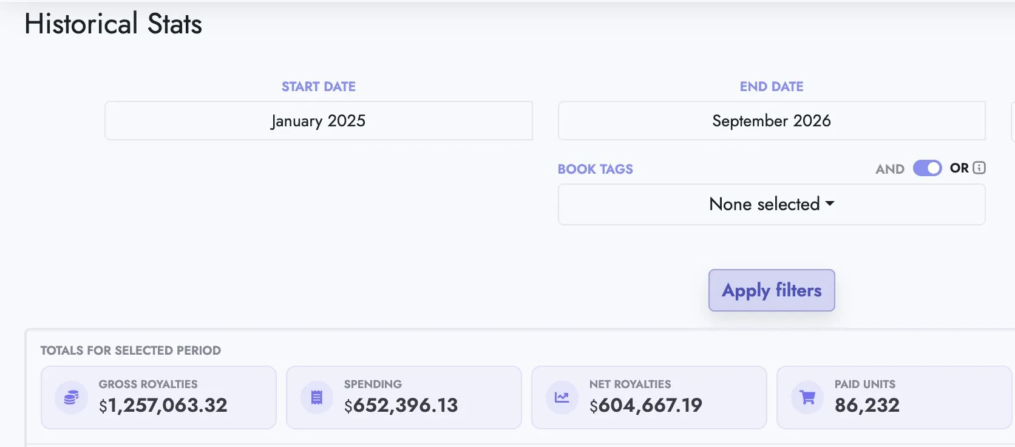This screenshot has width=1015, height=447.
Task: Click the Totals for Selected Period heading
Action: (131, 350)
